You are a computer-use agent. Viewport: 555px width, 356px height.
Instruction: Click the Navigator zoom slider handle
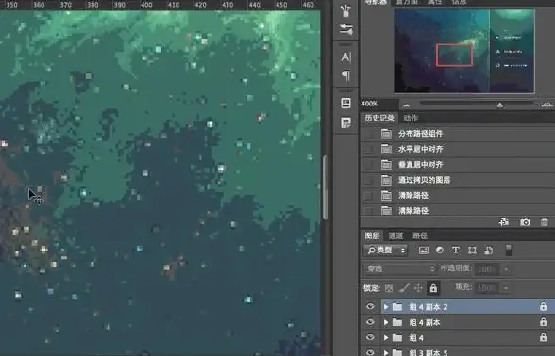pos(499,105)
